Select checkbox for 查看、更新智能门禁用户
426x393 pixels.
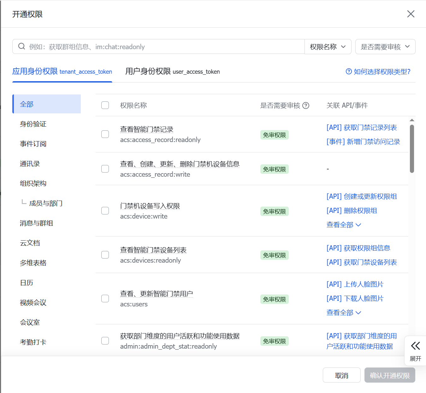[105, 299]
